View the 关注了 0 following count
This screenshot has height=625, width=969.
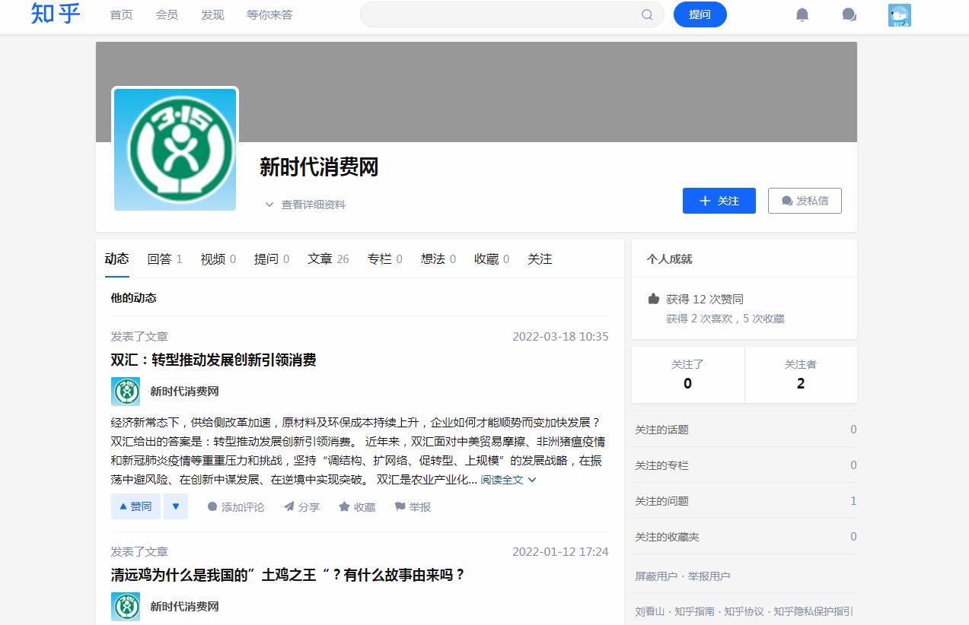pos(687,375)
